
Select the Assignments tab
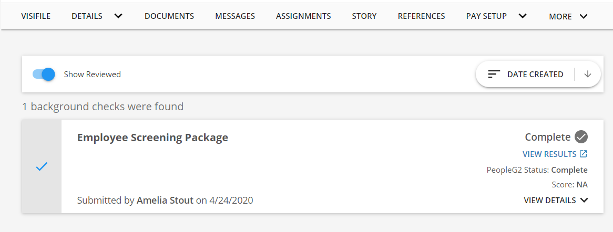point(303,16)
